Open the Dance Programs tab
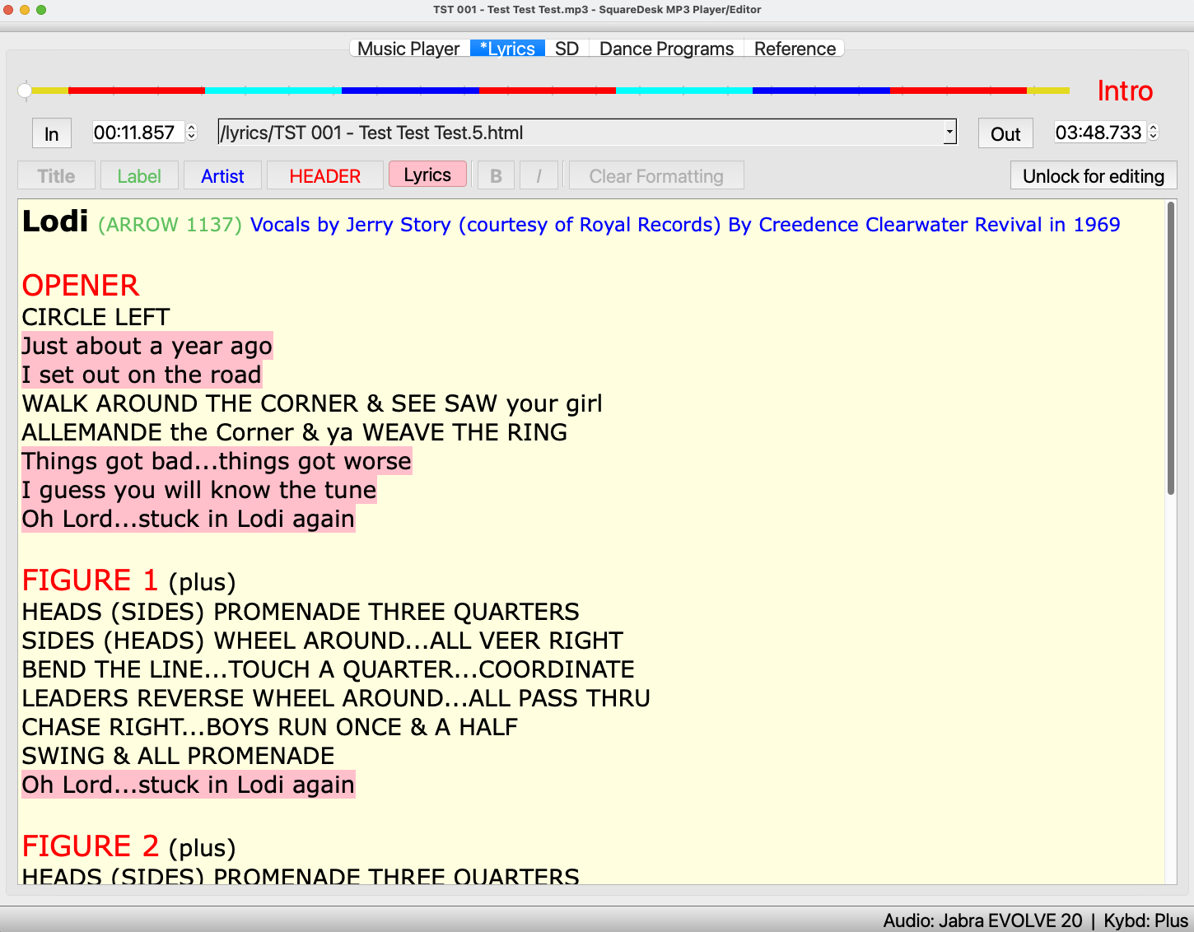Screen dimensions: 1194x932 tap(665, 48)
